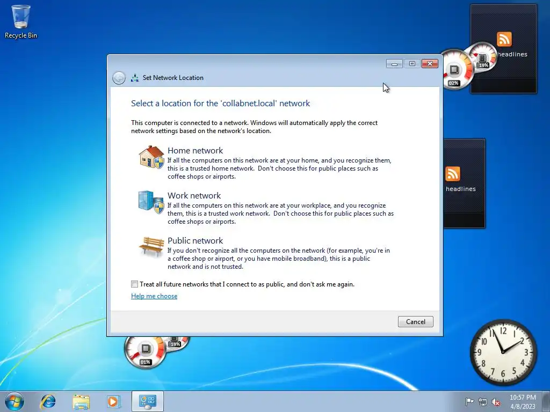Screen dimensions: 550x412
Task: Click the RSS icon in the middle headlines gadget
Action: 452,173
